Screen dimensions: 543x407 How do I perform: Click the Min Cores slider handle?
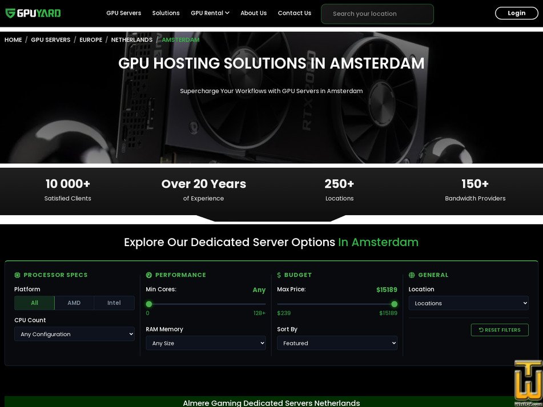(x=149, y=304)
